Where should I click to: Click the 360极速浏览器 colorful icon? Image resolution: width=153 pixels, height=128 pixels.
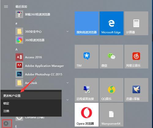click(x=19, y=40)
